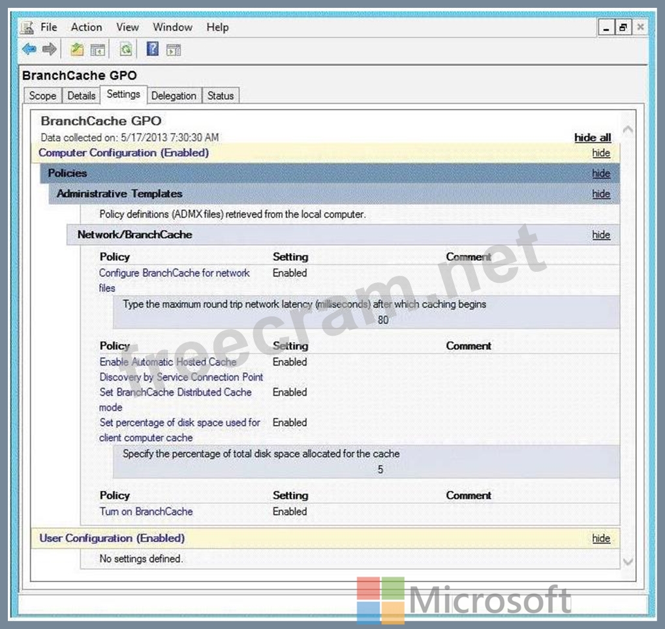Screen dimensions: 665x629
Task: Hide the Computer Configuration section
Action: (x=601, y=153)
